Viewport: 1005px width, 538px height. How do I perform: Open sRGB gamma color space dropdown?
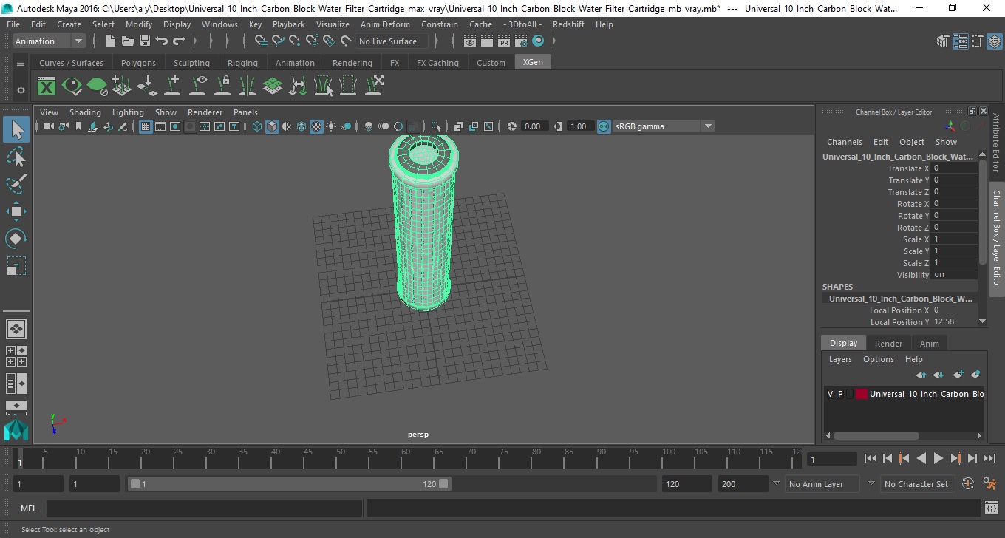[664, 126]
